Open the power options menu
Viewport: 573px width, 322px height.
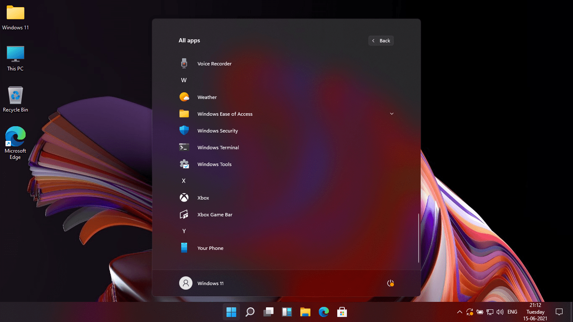point(390,283)
